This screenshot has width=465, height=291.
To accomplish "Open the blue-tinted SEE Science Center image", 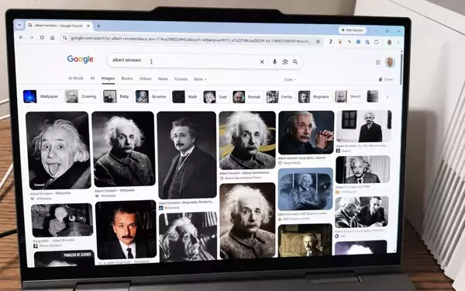I will tap(305, 189).
